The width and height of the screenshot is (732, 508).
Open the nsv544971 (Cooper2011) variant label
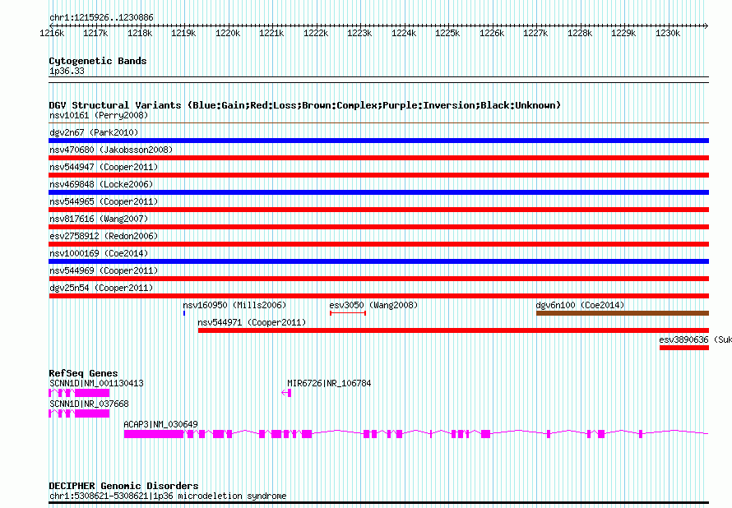pos(252,322)
